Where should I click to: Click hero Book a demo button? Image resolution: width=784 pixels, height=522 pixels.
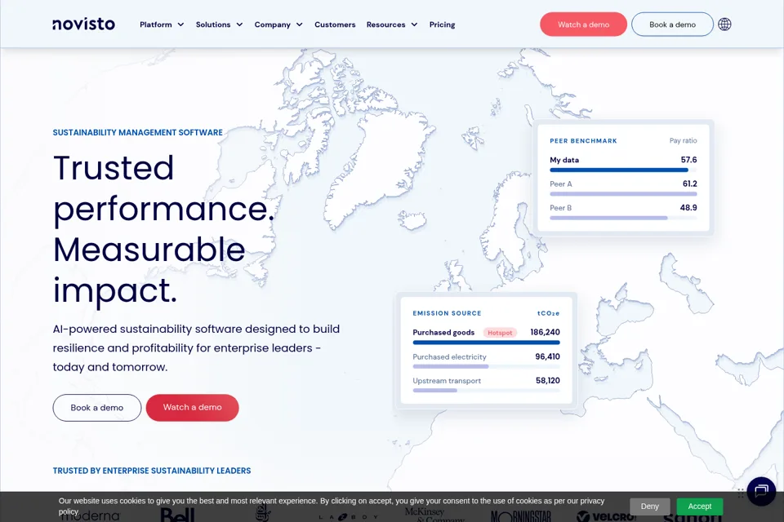[97, 408]
